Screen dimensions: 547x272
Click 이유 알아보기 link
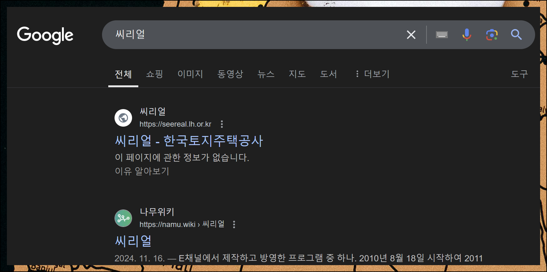tap(142, 171)
